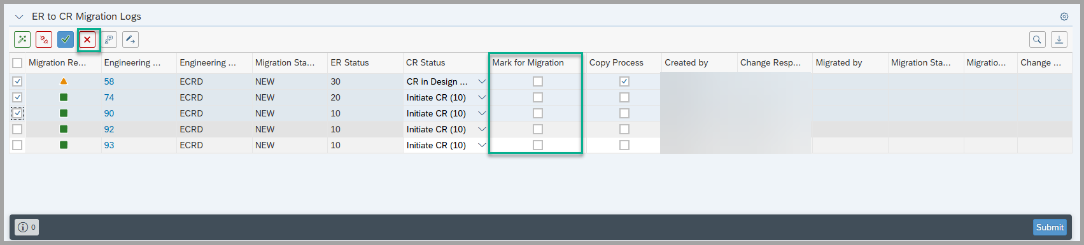Collapse the ER to CR Migration Logs section

(19, 17)
